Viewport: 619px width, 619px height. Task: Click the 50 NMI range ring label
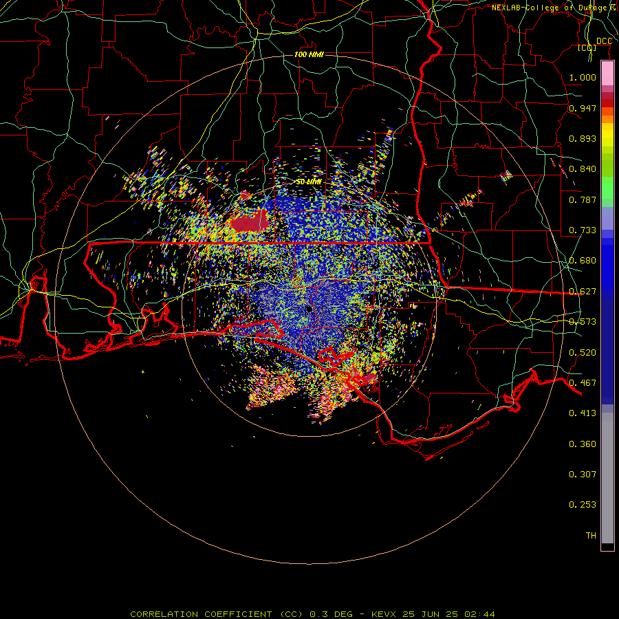coord(309,182)
